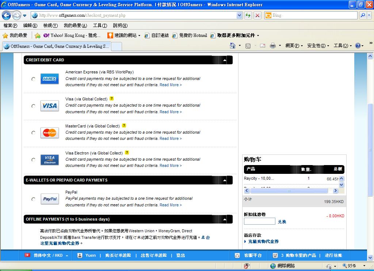The height and width of the screenshot is (271, 374).
Task: Select the PayPal payment radio button
Action: point(34,199)
